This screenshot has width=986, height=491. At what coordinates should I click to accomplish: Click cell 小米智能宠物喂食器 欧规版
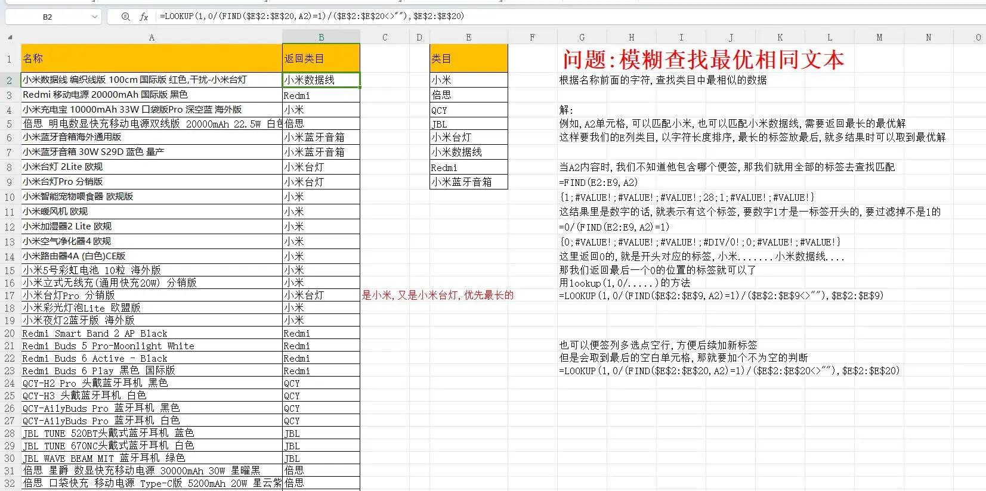click(x=152, y=197)
